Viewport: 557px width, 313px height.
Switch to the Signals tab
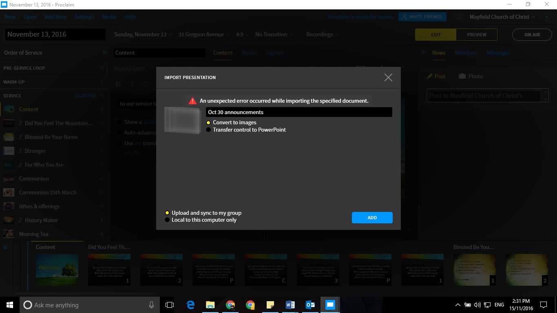(x=274, y=53)
